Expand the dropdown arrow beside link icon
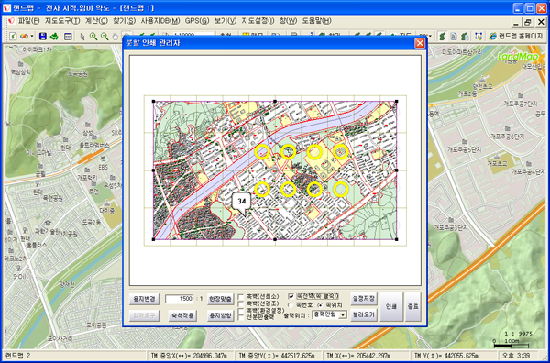 click(32, 36)
